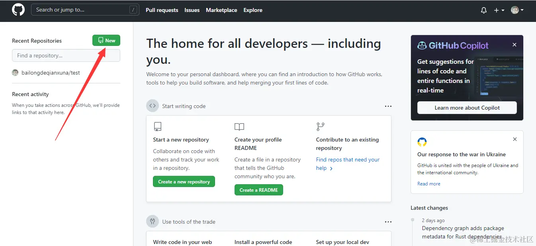Focus the Find a repository input field
536x246 pixels.
(66, 56)
